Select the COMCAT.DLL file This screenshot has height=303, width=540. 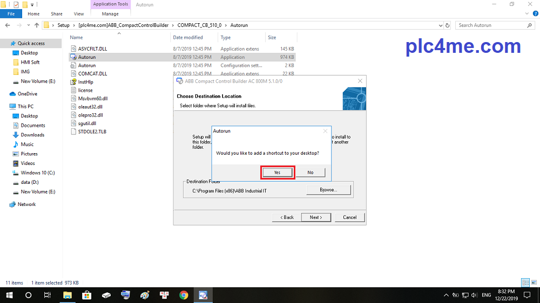(93, 74)
